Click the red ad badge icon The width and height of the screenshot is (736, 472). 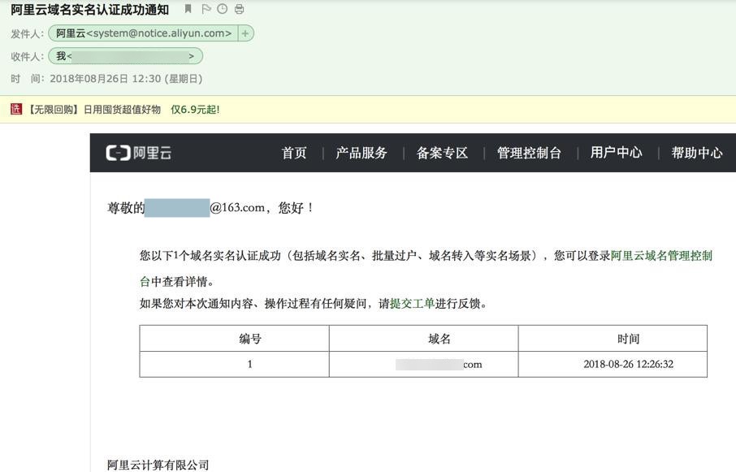(16, 110)
